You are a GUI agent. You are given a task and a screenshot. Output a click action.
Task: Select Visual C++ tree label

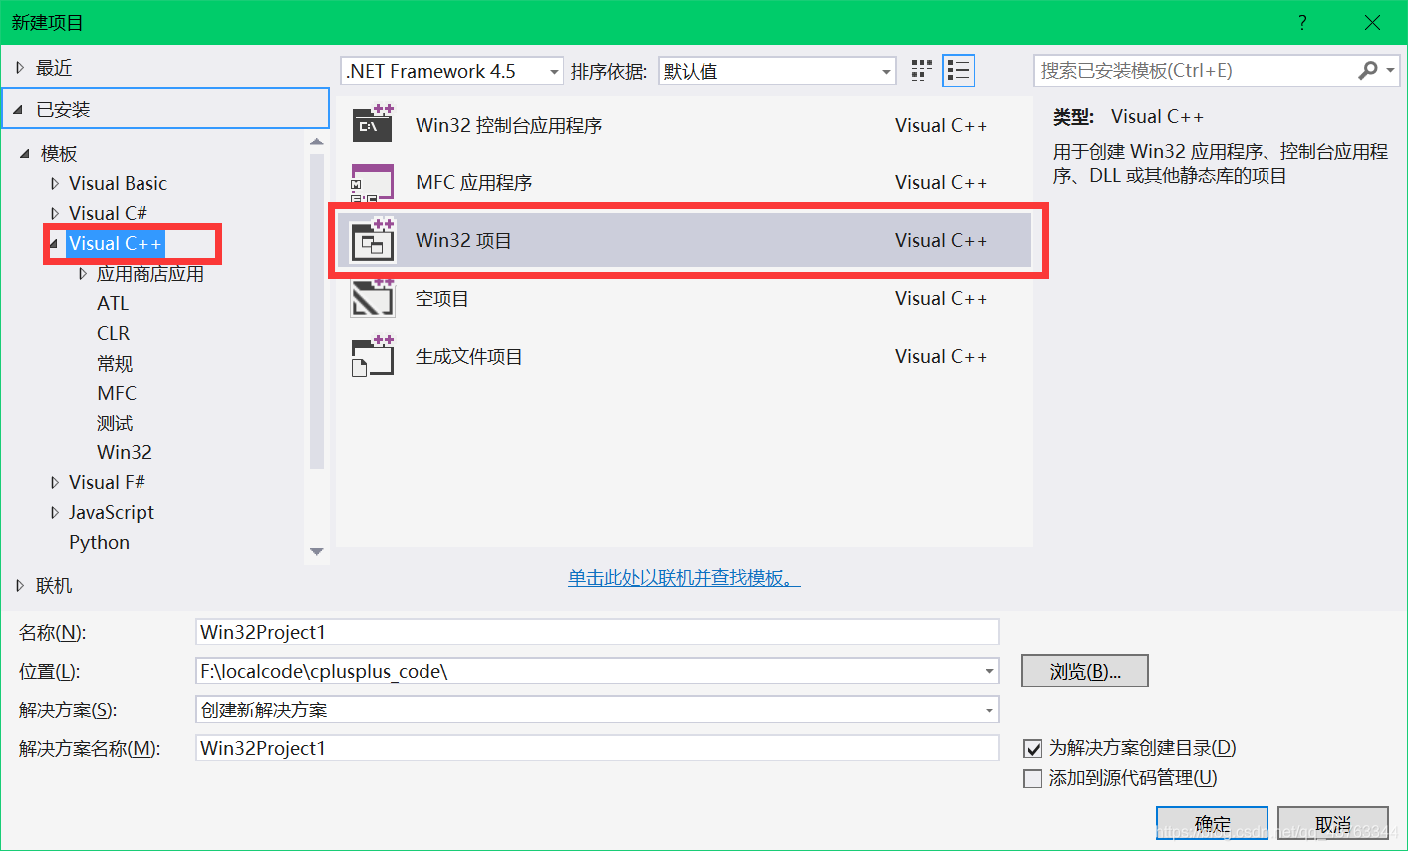pos(115,243)
